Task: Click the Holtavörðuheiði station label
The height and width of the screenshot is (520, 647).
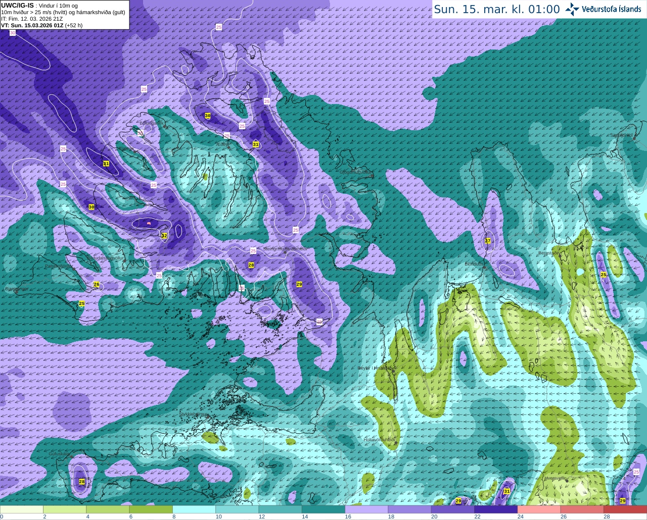Action: [380, 440]
